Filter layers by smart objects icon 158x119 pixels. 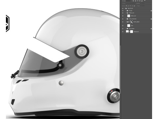click(x=142, y=1)
